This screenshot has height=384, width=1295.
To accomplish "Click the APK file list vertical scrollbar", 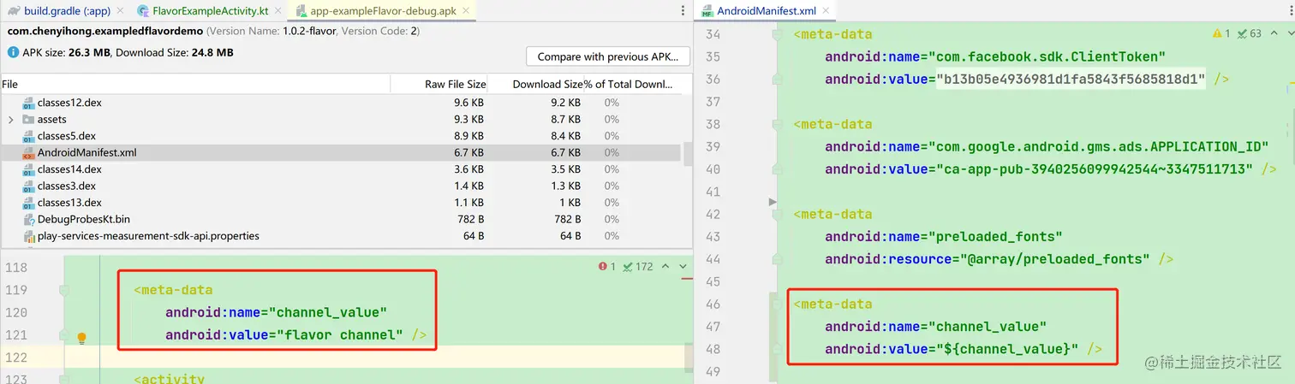I will 687,155.
